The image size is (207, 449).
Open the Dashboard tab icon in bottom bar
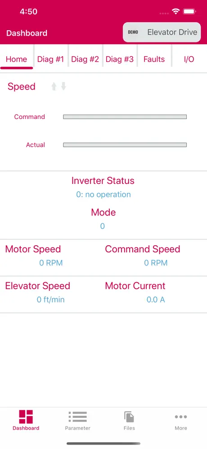26,417
